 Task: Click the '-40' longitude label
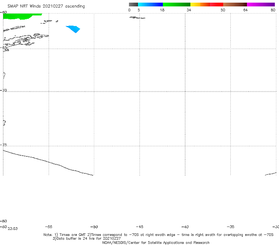pos(185,227)
